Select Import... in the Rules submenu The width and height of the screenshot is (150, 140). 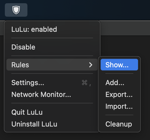click(x=119, y=106)
